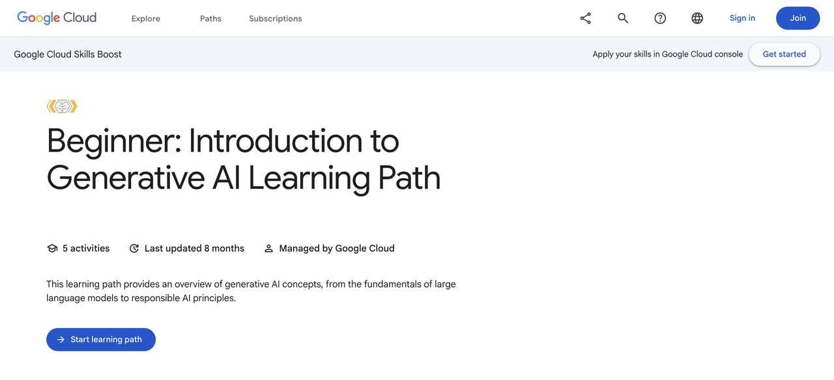Open the help question mark icon
The height and width of the screenshot is (380, 834).
pos(660,18)
